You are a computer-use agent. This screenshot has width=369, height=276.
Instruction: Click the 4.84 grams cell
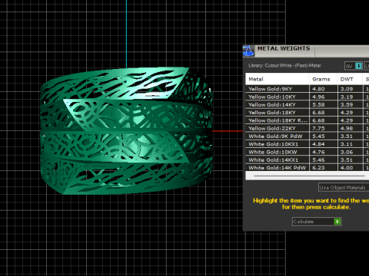coord(323,144)
